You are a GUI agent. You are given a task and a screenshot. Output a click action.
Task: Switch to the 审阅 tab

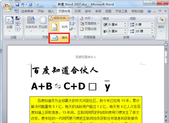pos(98,11)
